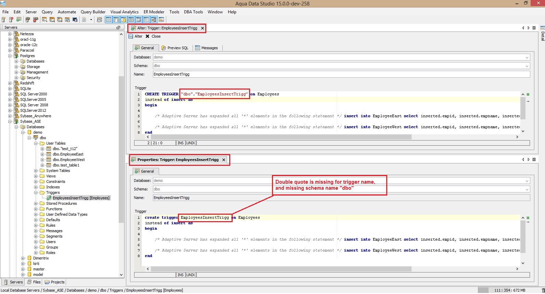Click the Netezza server icon

click(x=16, y=34)
